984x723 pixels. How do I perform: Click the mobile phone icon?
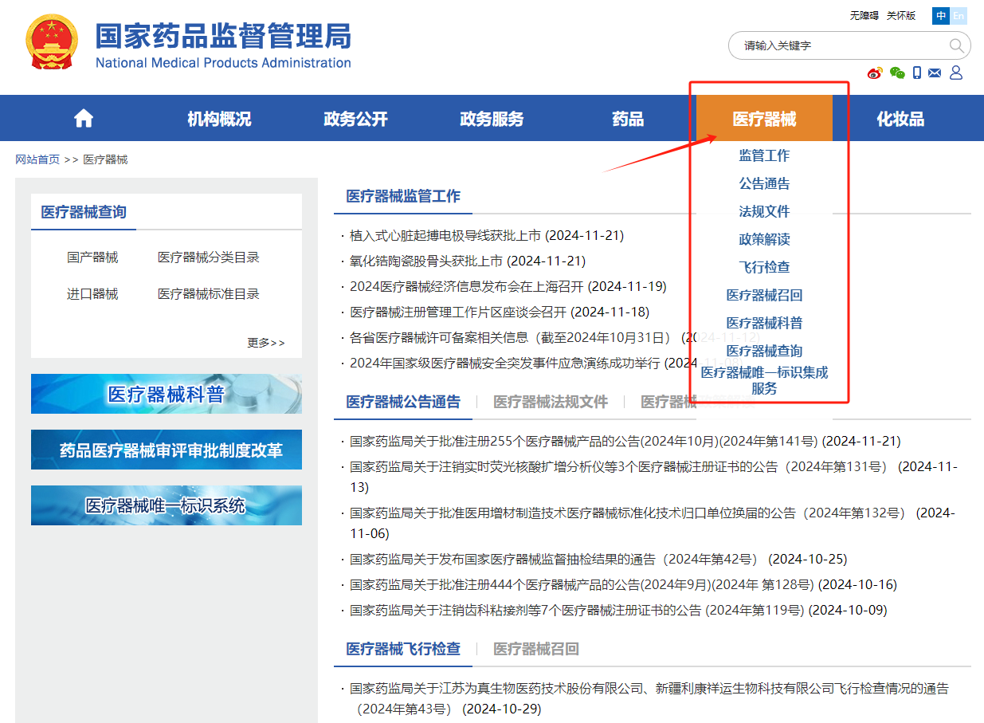[917, 73]
